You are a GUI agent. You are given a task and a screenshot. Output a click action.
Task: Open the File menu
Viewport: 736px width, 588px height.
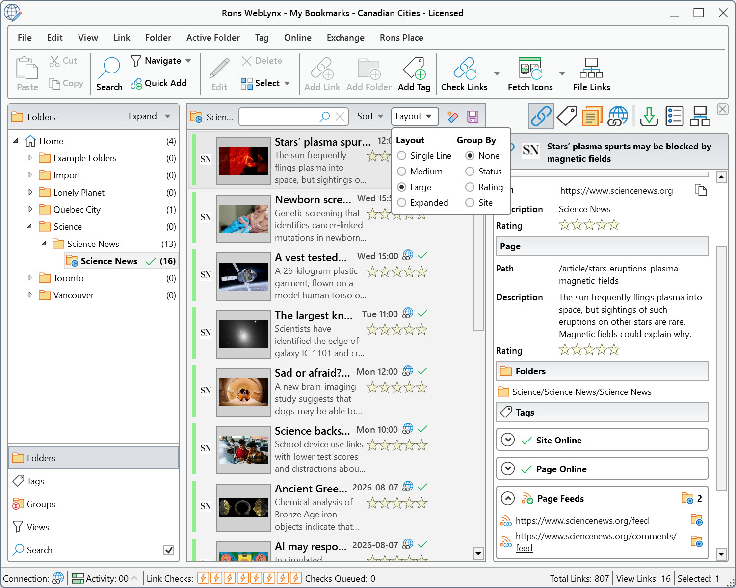25,38
